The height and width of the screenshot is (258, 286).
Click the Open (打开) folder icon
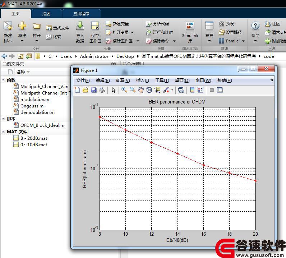coord(37,26)
